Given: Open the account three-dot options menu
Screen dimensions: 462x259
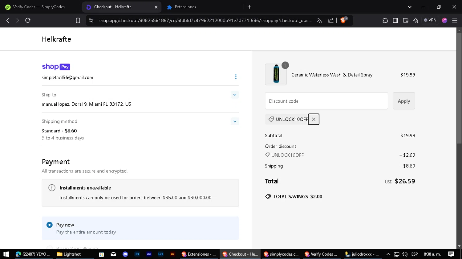Looking at the screenshot, I should coord(236,77).
